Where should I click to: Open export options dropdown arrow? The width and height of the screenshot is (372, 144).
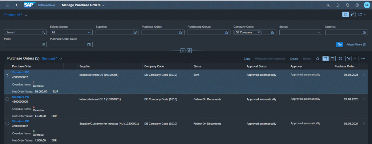pyautogui.click(x=355, y=58)
